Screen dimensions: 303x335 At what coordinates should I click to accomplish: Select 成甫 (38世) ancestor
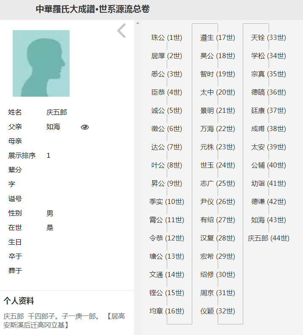click(x=268, y=128)
